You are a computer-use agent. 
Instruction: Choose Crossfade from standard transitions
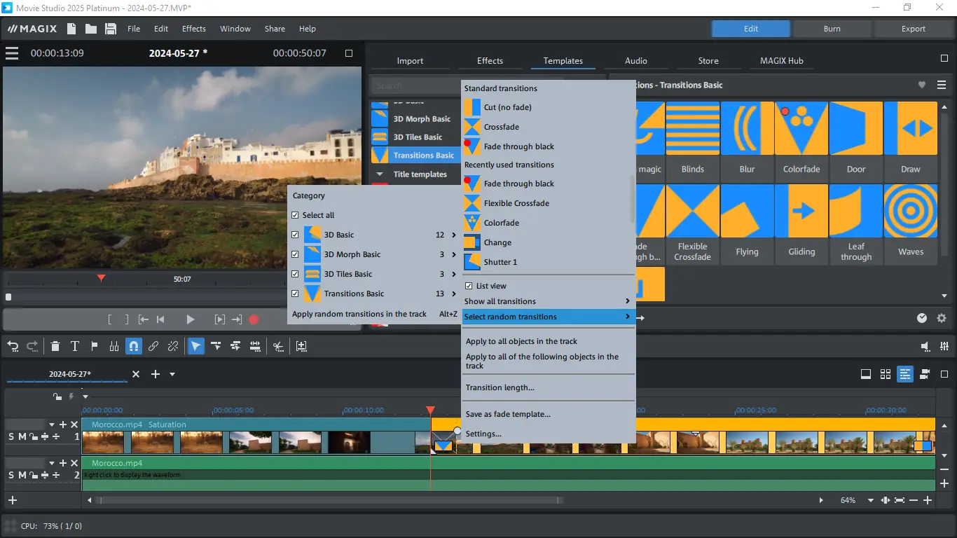point(502,127)
